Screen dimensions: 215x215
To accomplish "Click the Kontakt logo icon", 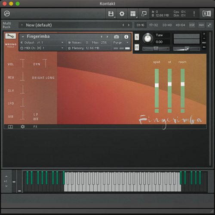I will coord(7,14).
